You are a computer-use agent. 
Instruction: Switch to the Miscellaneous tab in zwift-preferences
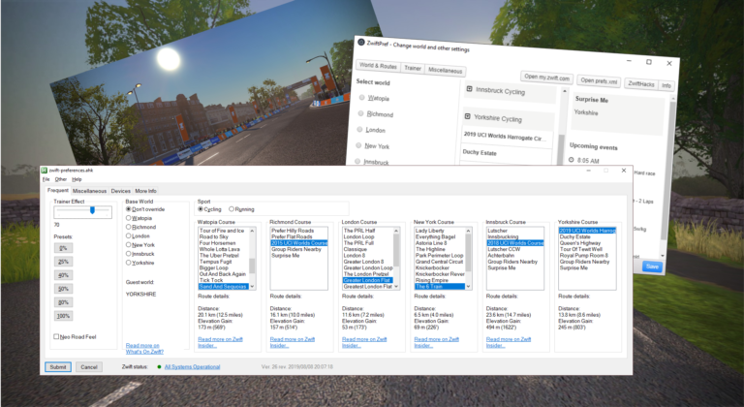(x=89, y=191)
